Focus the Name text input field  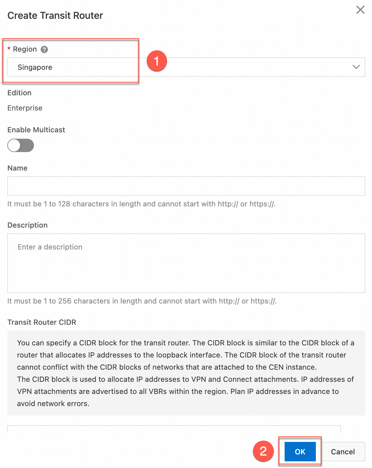point(186,186)
